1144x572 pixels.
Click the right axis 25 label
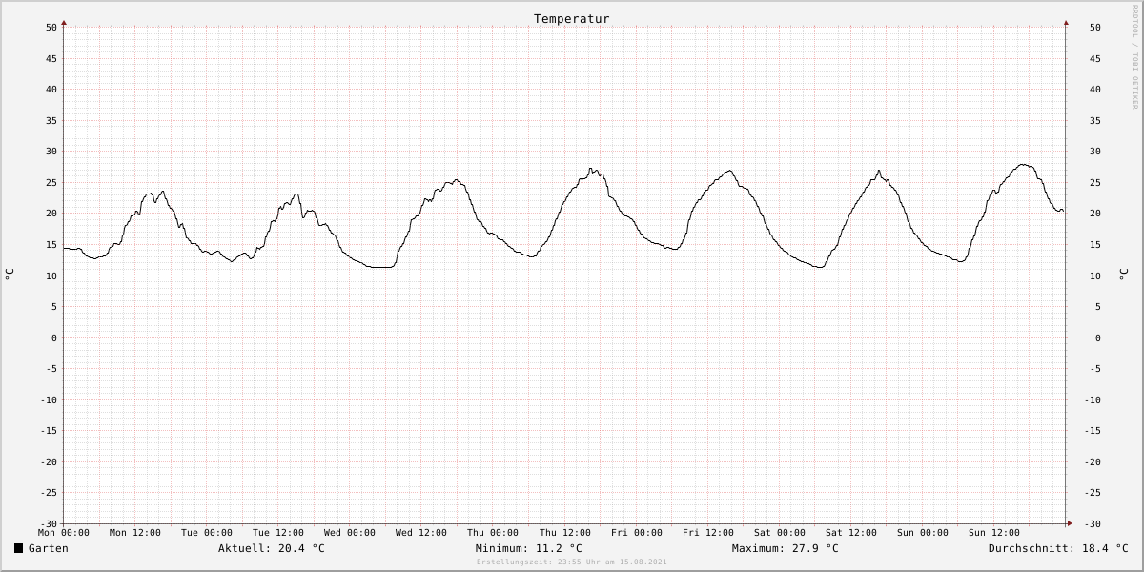(x=1095, y=182)
